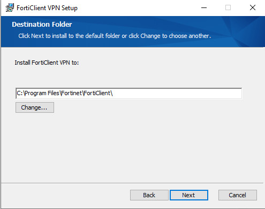This screenshot has height=209, width=265.
Task: Close the FortiClient VPN Setup dialog
Action: (253, 7)
